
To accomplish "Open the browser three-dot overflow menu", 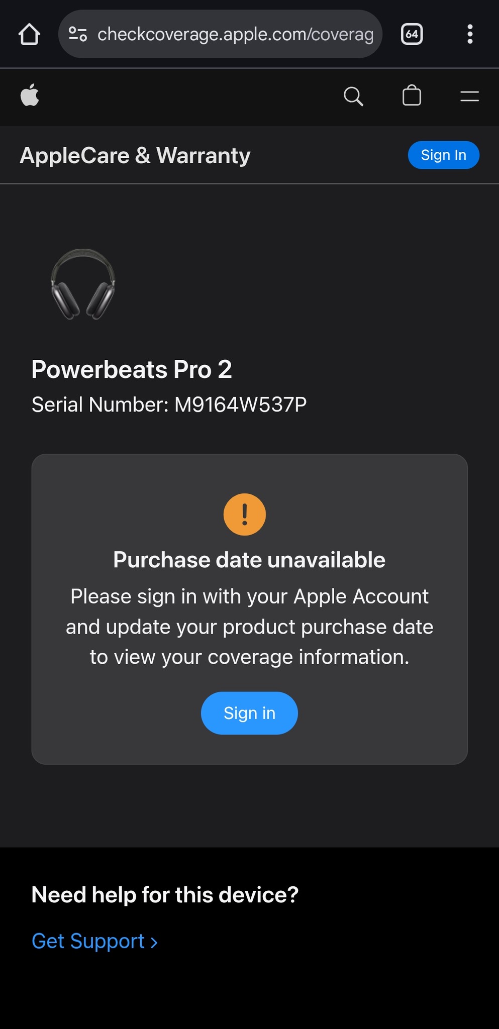I will coord(470,34).
